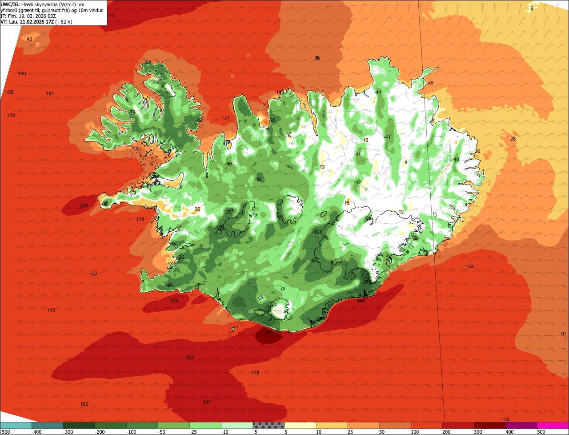Click the map value 254 in the dark red patch

84,205
